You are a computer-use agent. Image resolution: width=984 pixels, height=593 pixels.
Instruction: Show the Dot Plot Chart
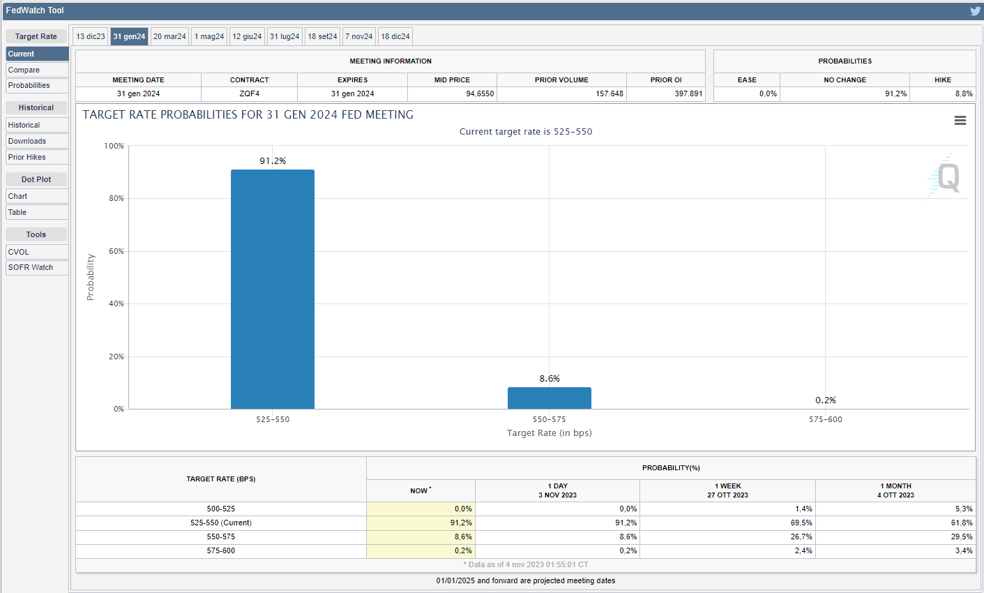tap(36, 196)
